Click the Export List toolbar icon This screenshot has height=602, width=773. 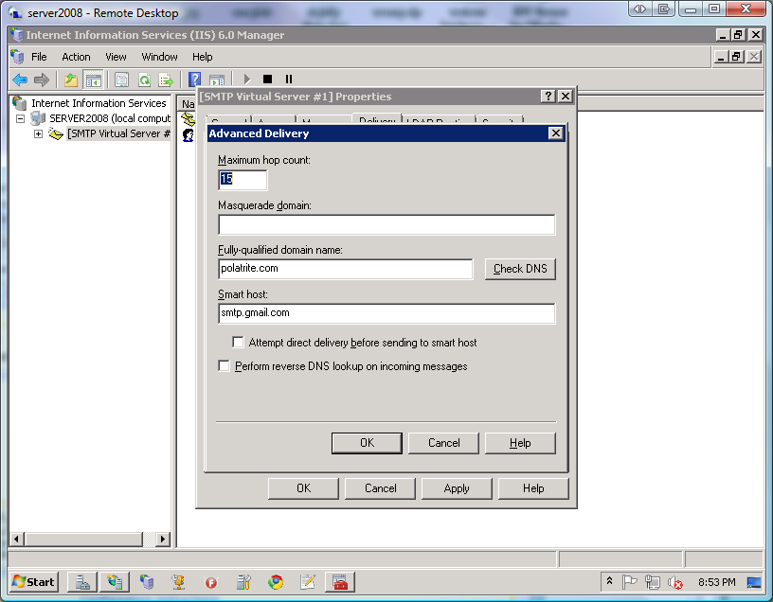166,80
